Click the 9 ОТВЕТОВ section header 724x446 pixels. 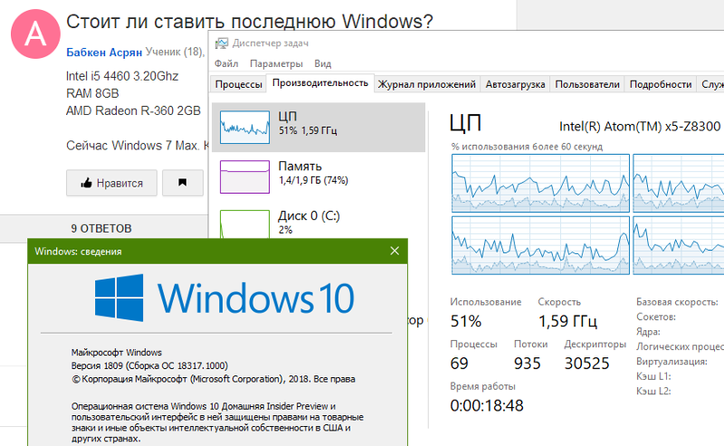tap(100, 228)
